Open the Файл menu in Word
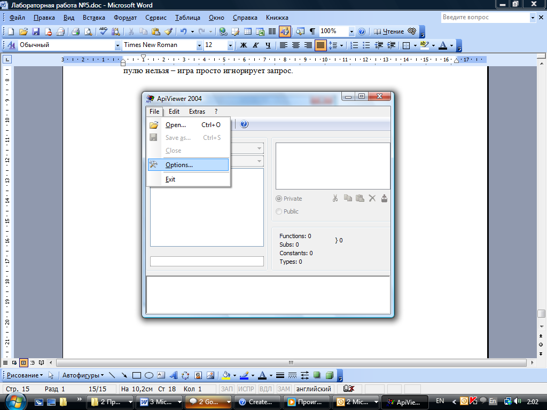The image size is (547, 410). 17,18
